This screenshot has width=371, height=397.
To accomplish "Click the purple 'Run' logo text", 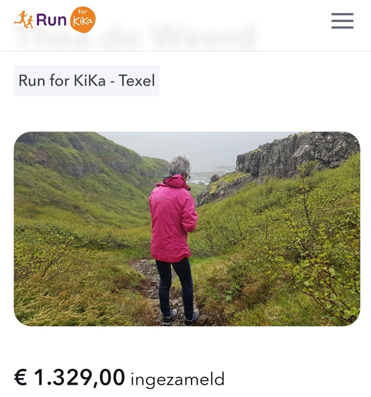I will pos(51,20).
